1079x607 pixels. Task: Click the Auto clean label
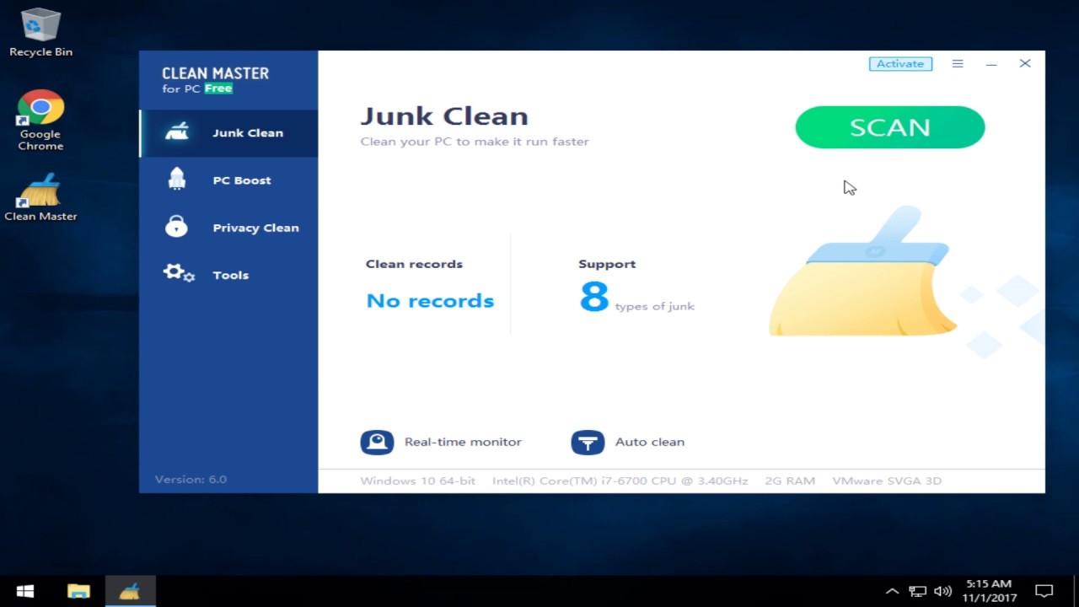[x=649, y=442]
